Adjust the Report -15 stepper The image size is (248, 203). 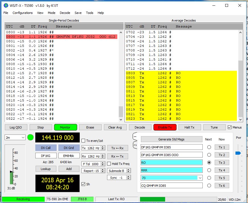[x=103, y=171]
